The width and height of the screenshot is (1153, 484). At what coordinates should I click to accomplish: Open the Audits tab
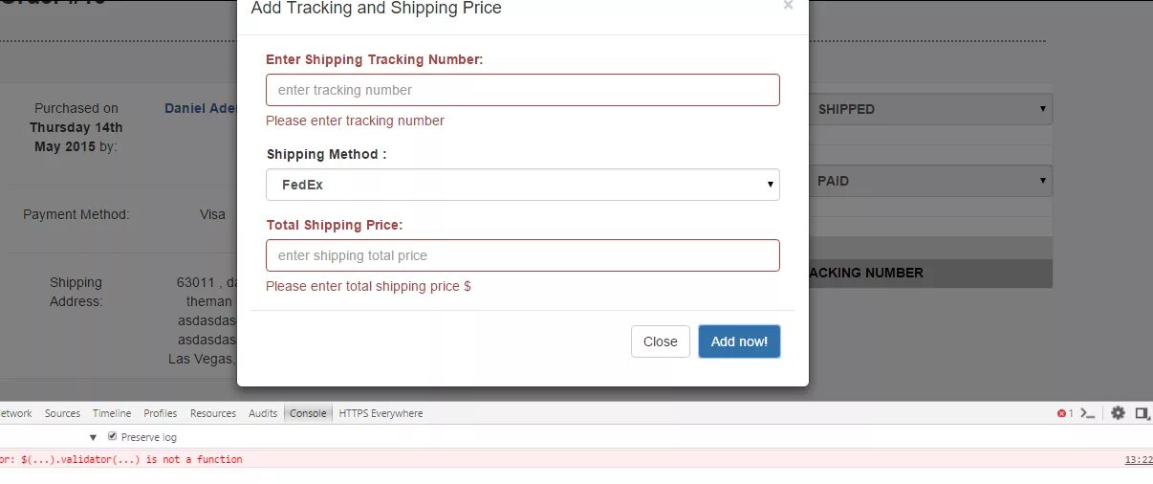click(x=263, y=413)
